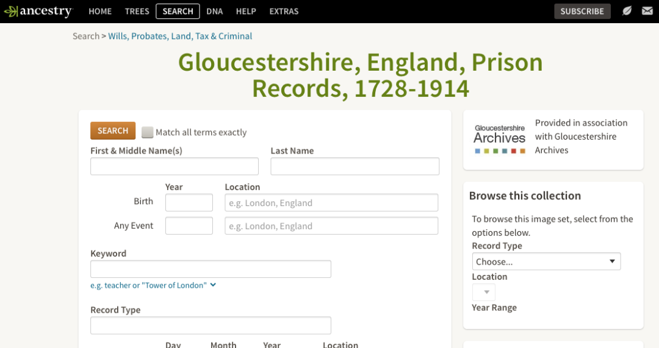Viewport: 659px width, 348px height.
Task: Toggle Match all terms exactly checkbox
Action: [148, 132]
